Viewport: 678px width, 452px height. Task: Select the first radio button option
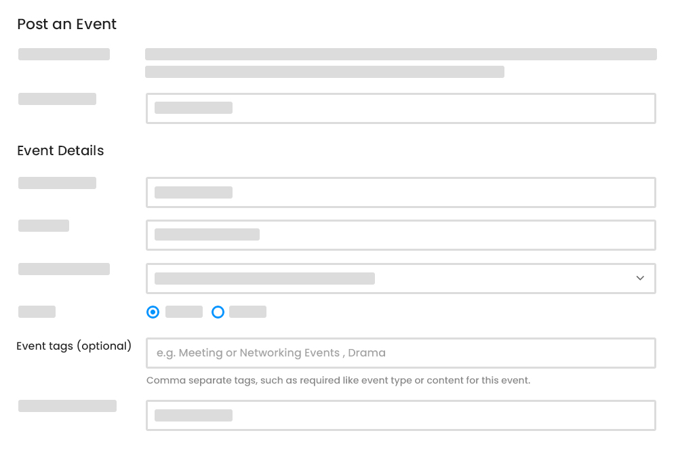coord(153,312)
